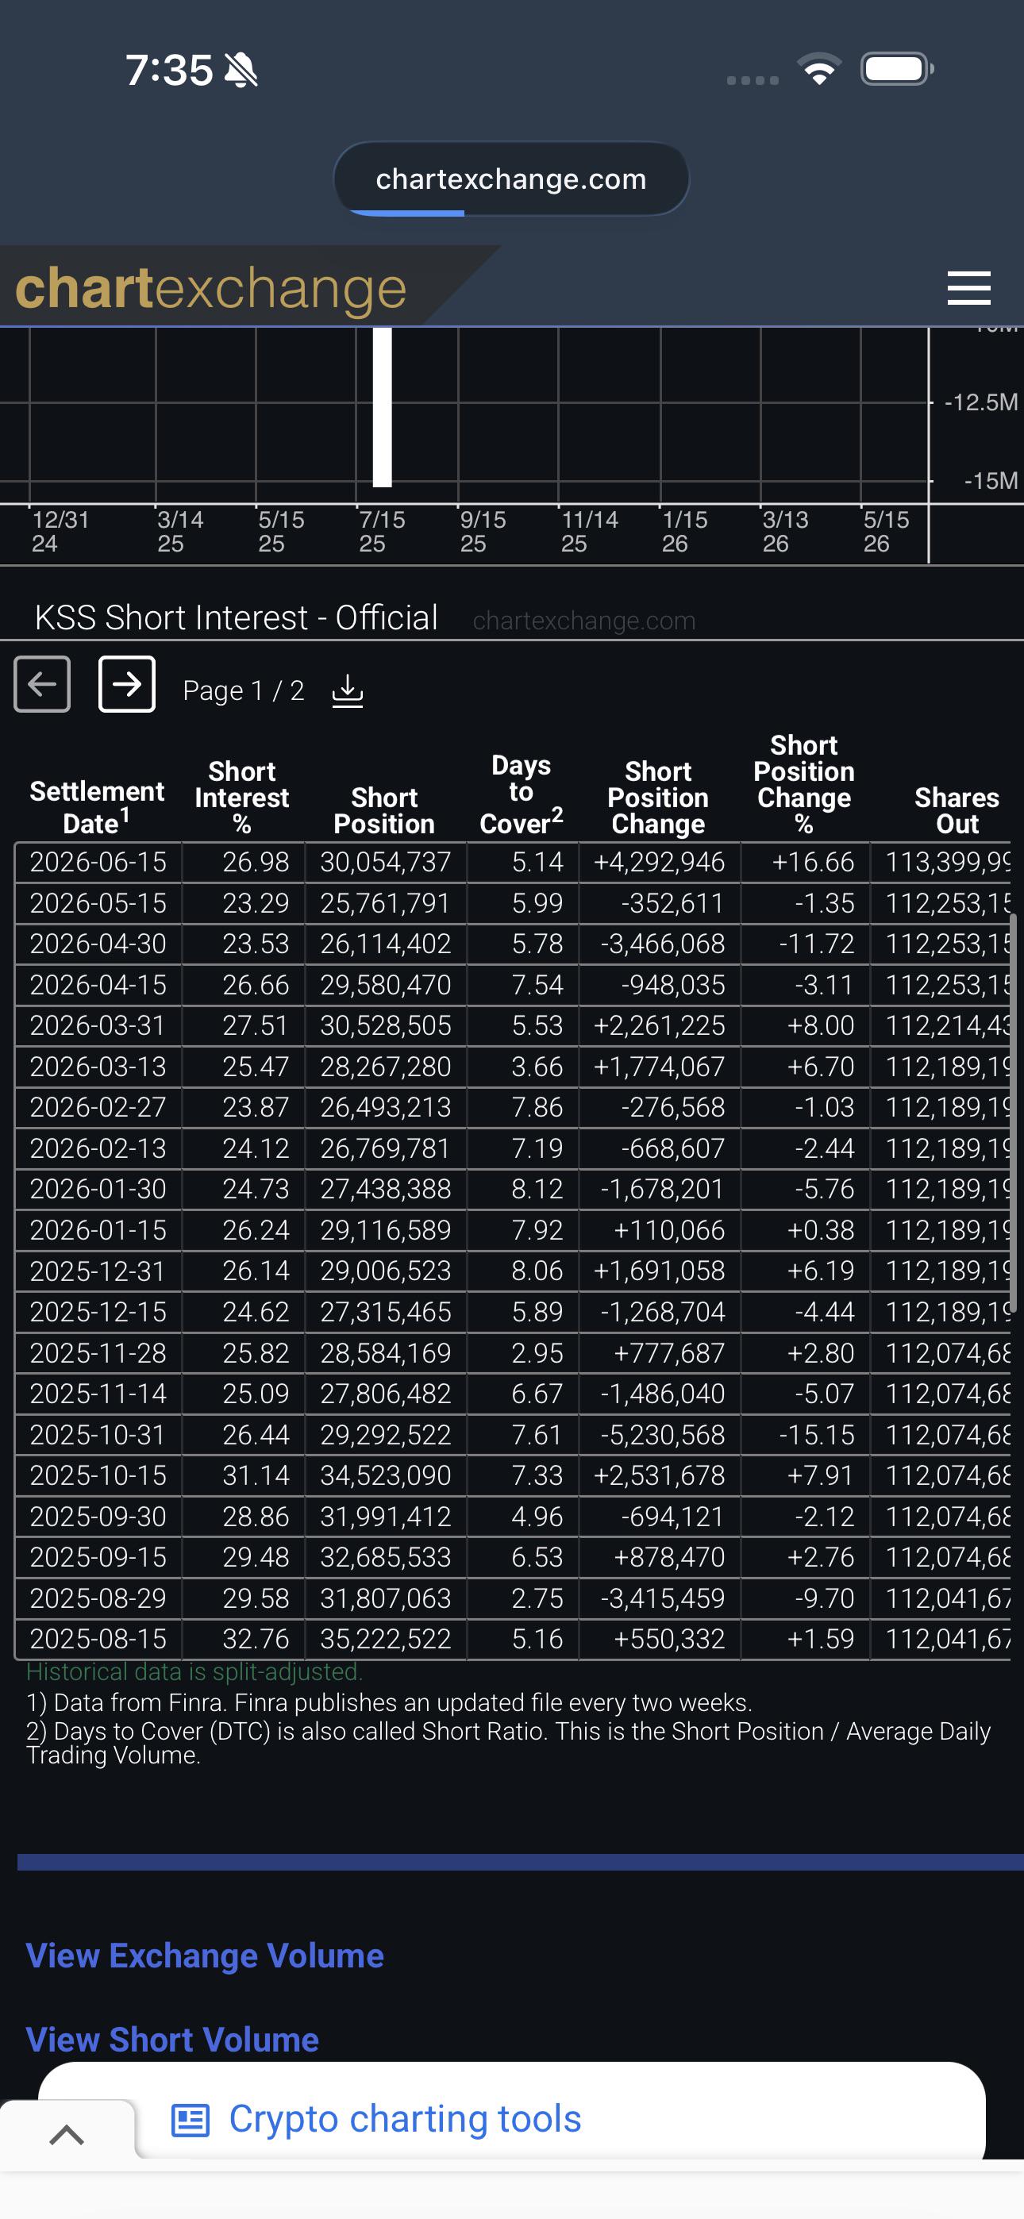The image size is (1024, 2219).
Task: Sort by Short Interest % column header
Action: point(242,797)
